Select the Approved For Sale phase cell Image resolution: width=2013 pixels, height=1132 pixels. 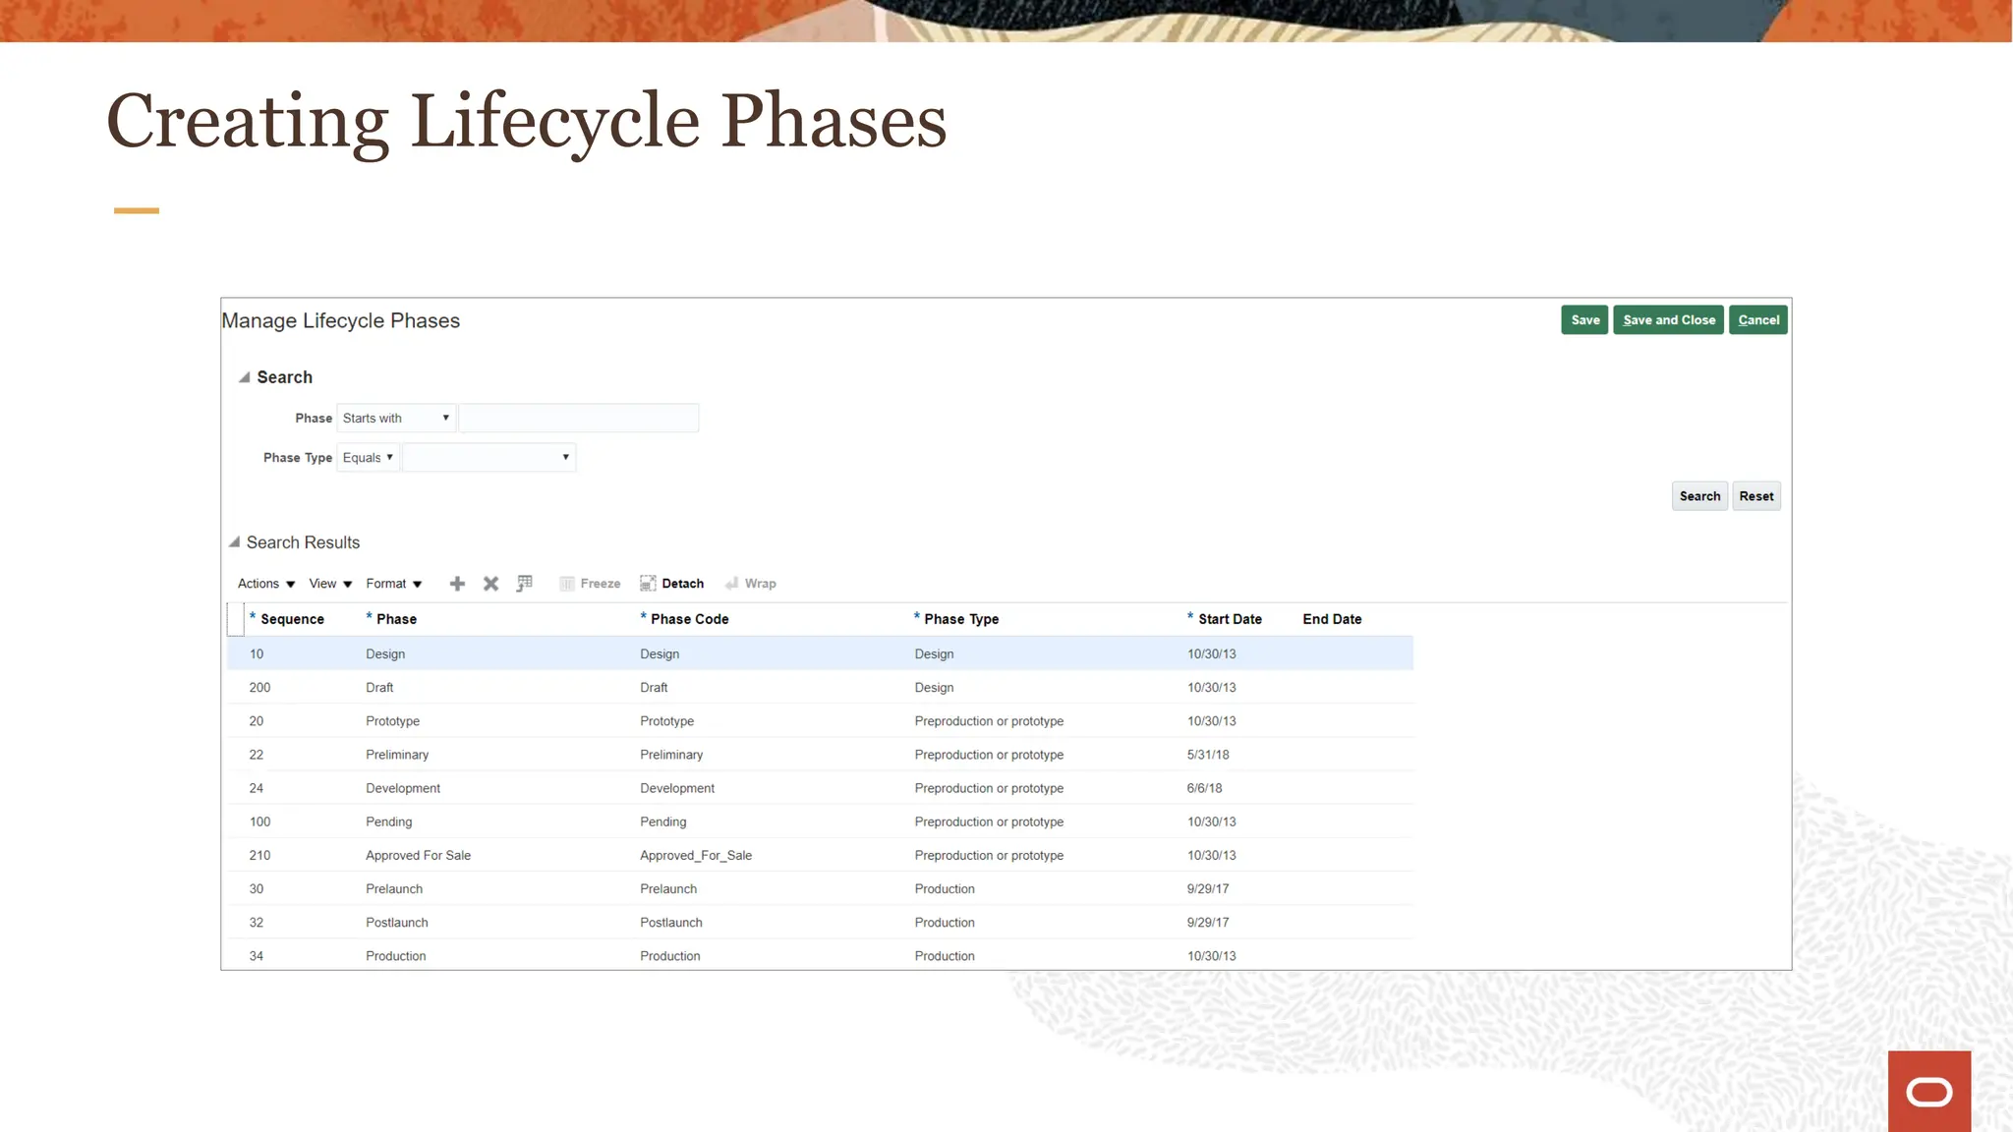(418, 855)
